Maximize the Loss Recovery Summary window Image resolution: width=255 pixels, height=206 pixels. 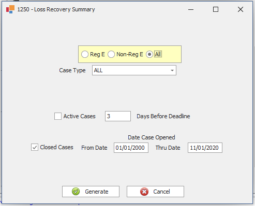pos(216,9)
